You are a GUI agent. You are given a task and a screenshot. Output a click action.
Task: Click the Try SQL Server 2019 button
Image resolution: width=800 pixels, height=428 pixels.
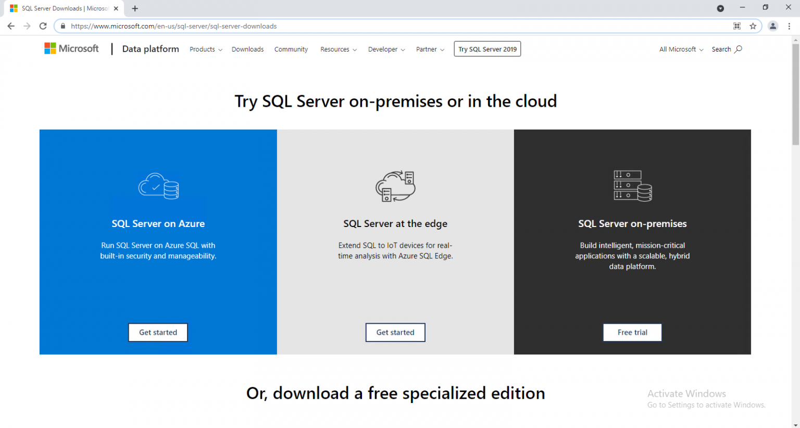[487, 48]
